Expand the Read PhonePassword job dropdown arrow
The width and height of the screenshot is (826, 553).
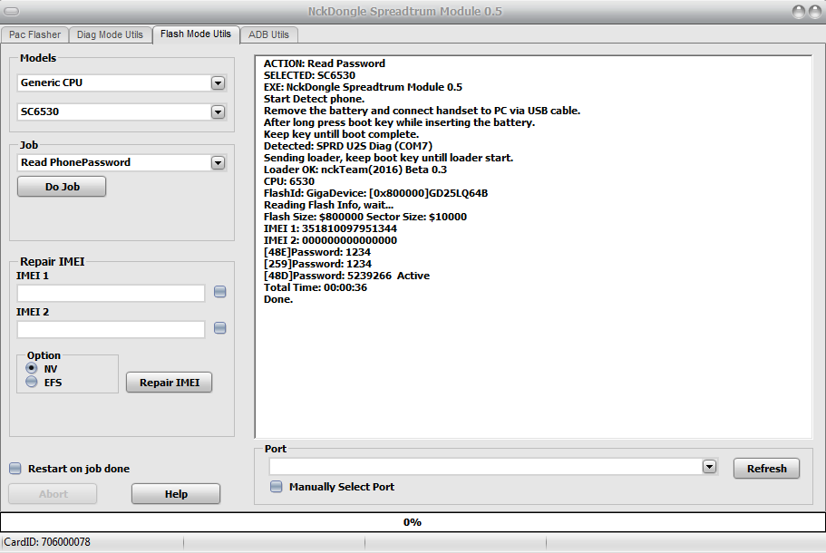tap(218, 163)
